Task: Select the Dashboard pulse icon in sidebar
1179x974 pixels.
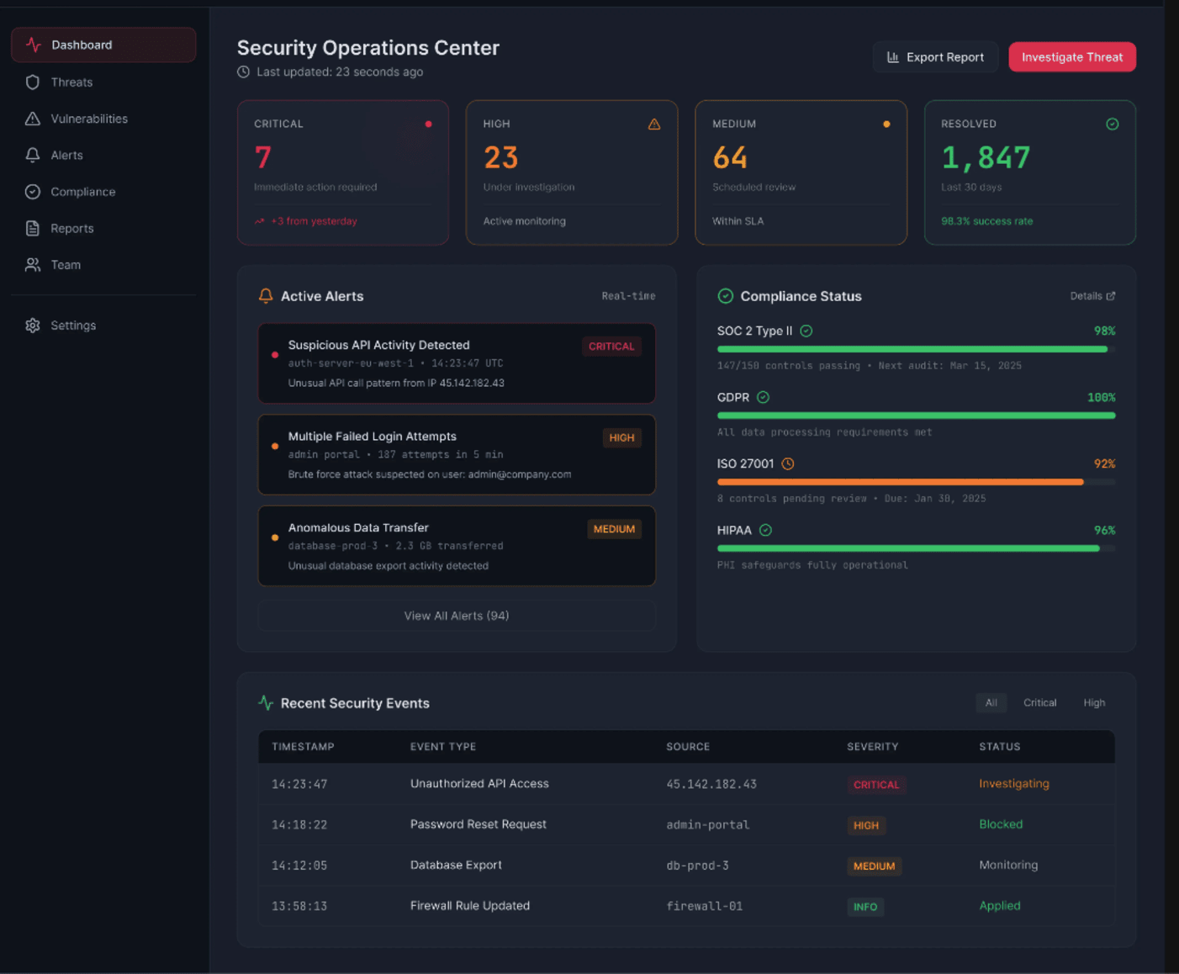Action: [x=33, y=45]
